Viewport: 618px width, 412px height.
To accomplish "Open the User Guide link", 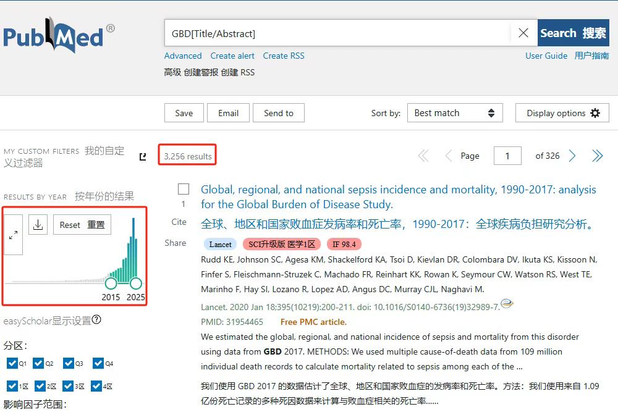I will 546,56.
